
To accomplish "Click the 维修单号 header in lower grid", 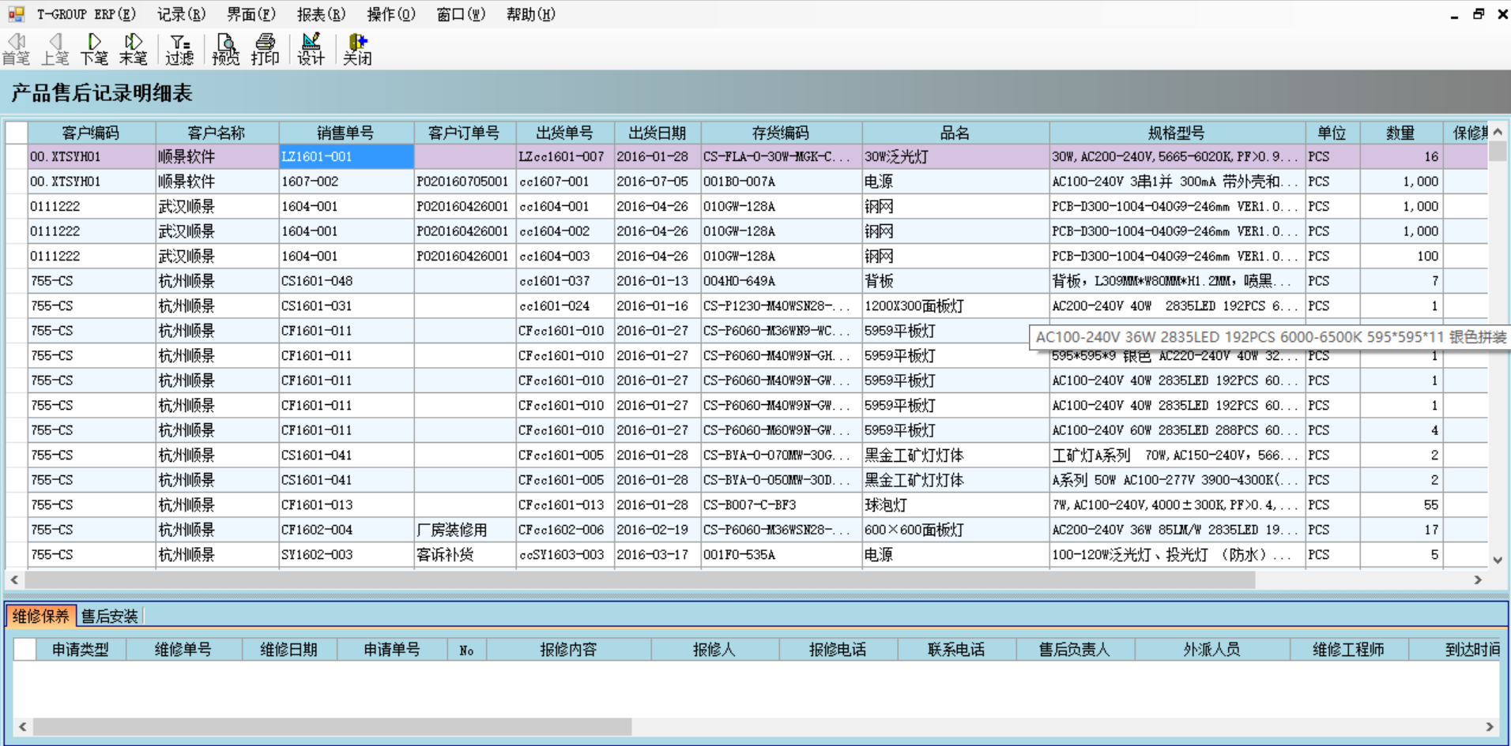I will (x=183, y=649).
